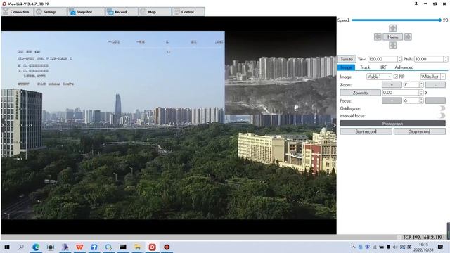
Task: Toggle the PIP checkbox
Action: tap(396, 77)
